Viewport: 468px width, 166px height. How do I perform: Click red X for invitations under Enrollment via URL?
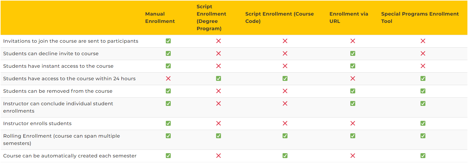[352, 41]
